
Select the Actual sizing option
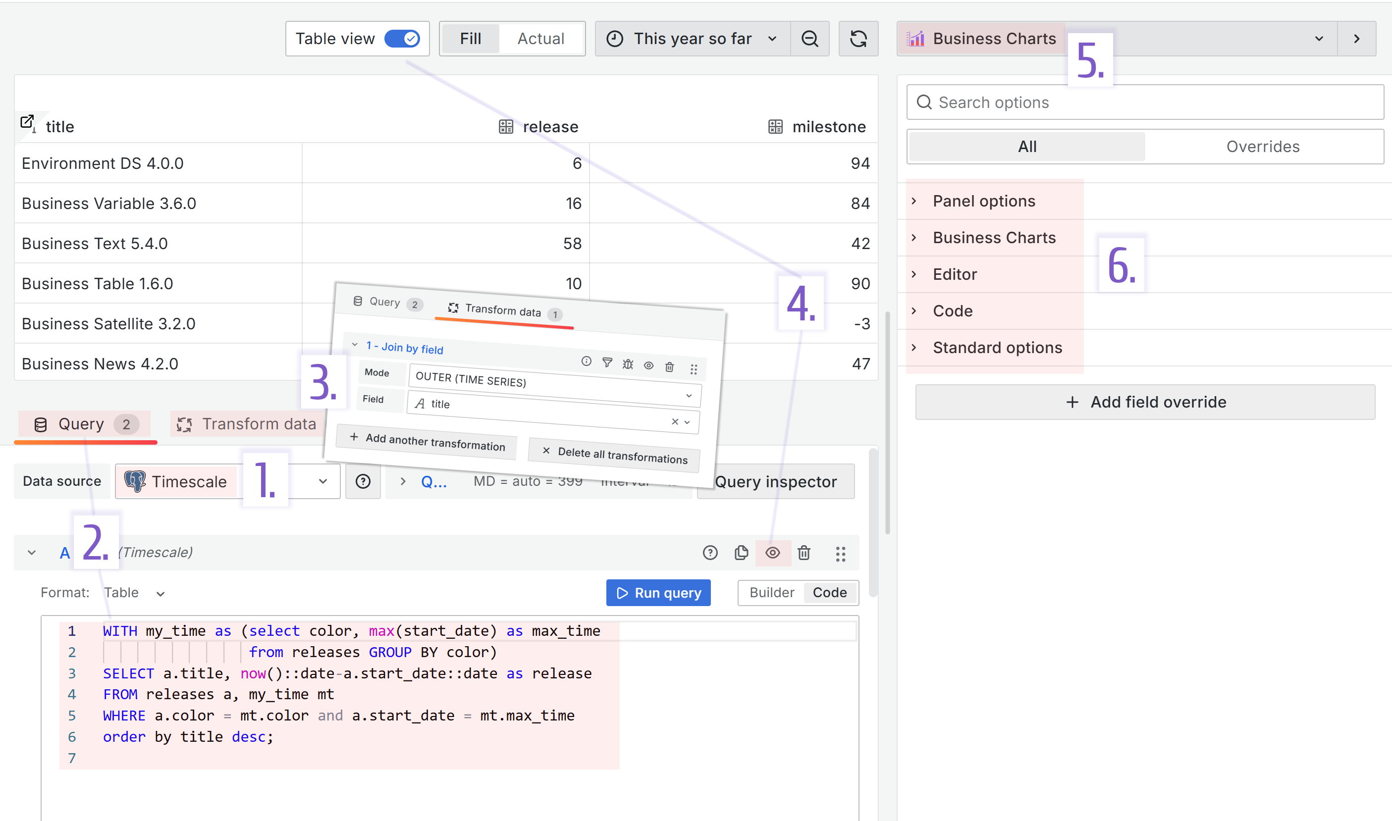pos(541,39)
